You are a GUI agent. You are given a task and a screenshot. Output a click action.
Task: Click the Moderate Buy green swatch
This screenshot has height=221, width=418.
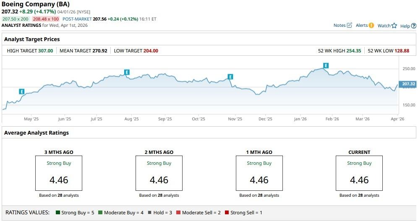click(100, 213)
